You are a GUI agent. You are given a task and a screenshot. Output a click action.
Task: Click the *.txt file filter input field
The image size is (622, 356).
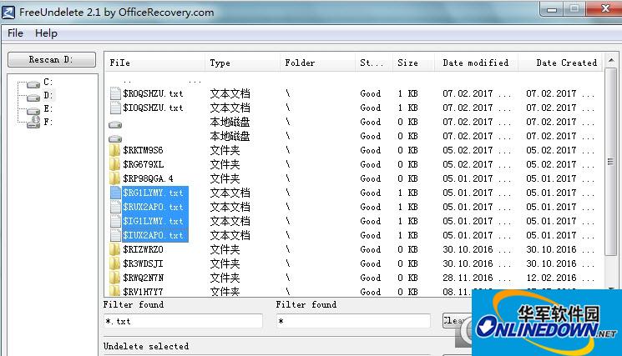[x=183, y=321]
